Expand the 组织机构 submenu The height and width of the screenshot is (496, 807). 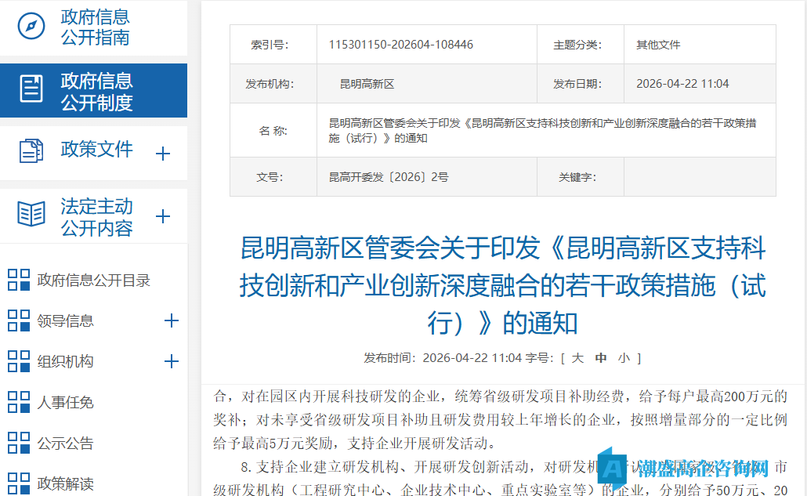tap(171, 361)
